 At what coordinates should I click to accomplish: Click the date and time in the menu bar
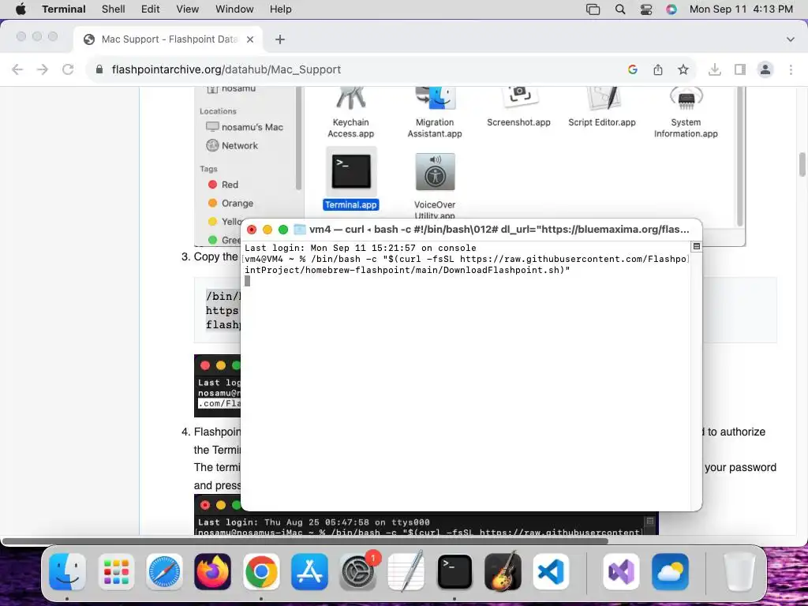[x=741, y=9]
